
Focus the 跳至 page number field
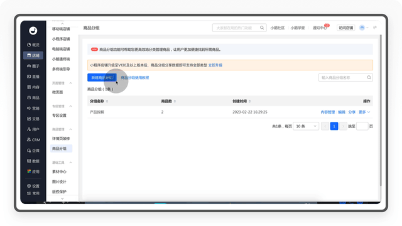362,126
